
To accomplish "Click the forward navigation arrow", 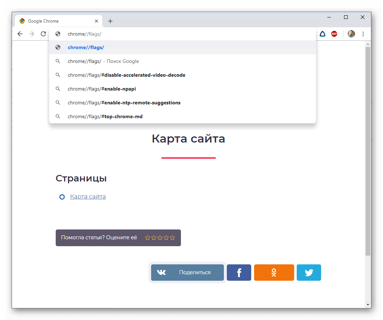I will coord(32,34).
